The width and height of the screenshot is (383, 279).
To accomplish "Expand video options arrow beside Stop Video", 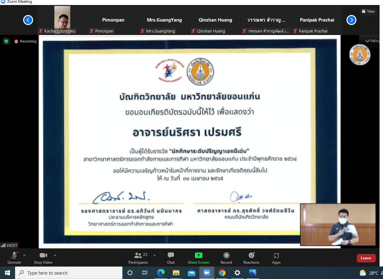I will point(55,255).
